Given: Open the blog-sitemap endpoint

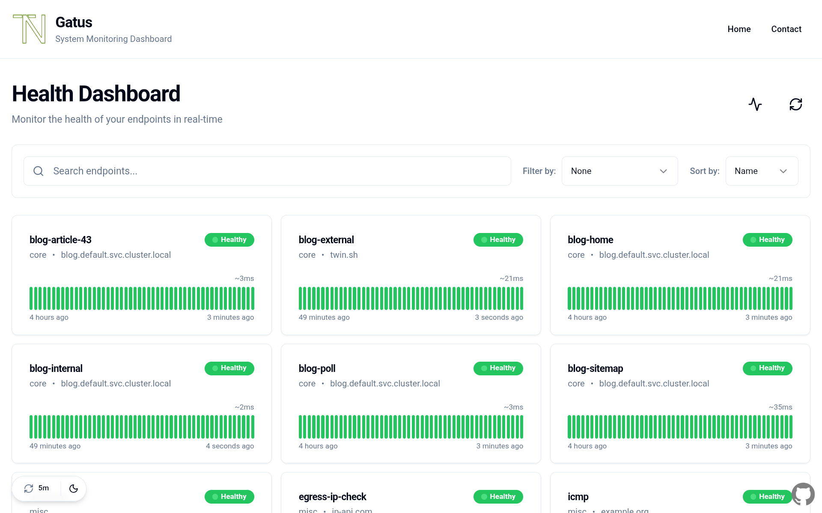Looking at the screenshot, I should (x=595, y=369).
